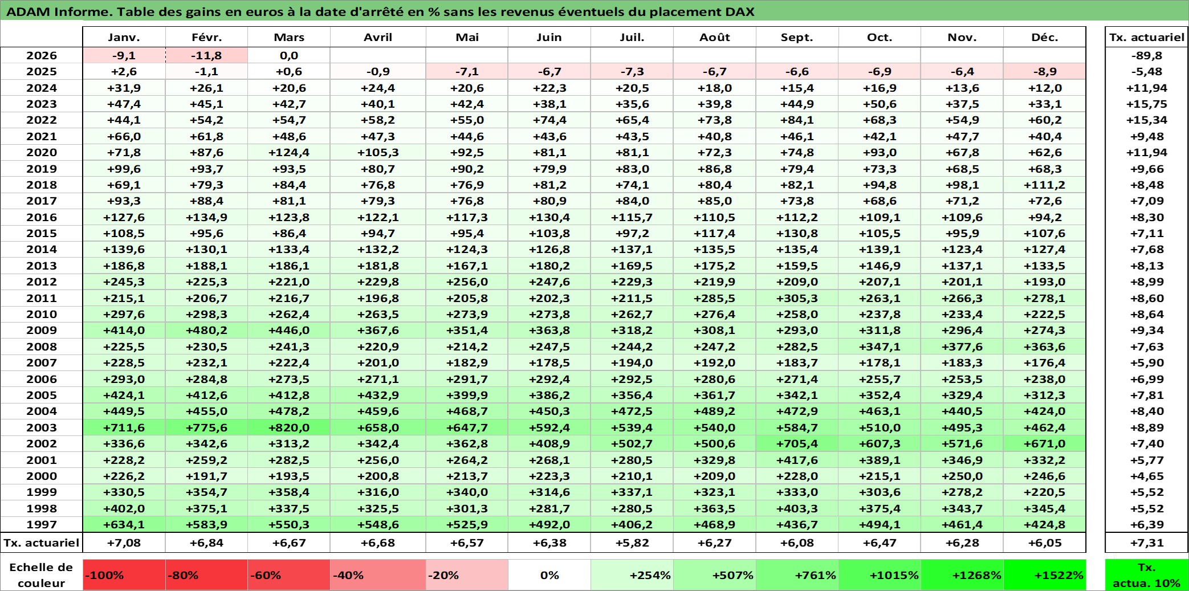Image resolution: width=1189 pixels, height=591 pixels.
Task: Click the -11,8 cell
Action: click(206, 55)
